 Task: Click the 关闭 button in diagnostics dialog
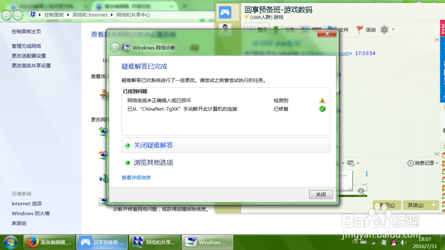coord(321,194)
